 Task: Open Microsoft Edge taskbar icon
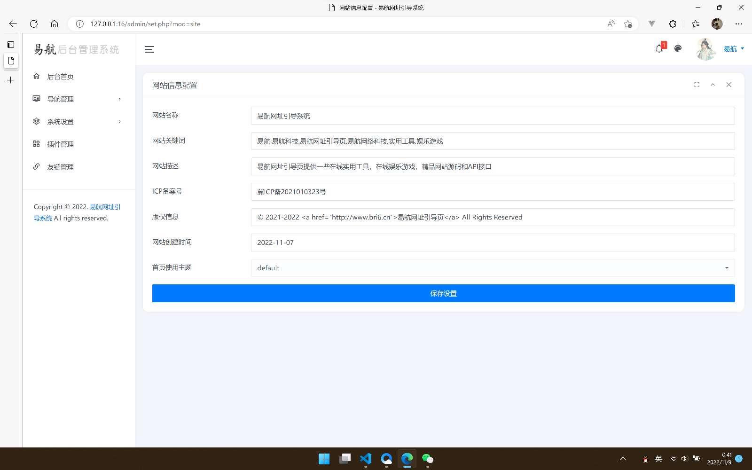click(407, 459)
